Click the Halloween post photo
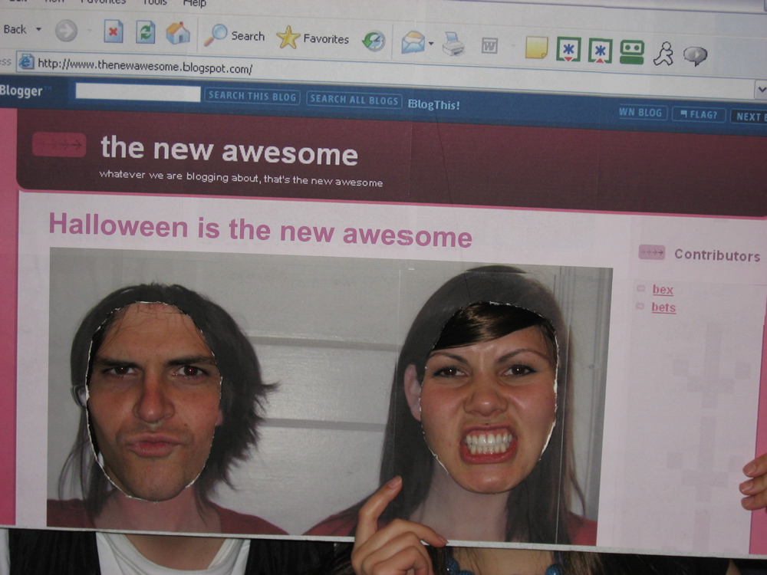This screenshot has width=767, height=575. click(x=329, y=397)
